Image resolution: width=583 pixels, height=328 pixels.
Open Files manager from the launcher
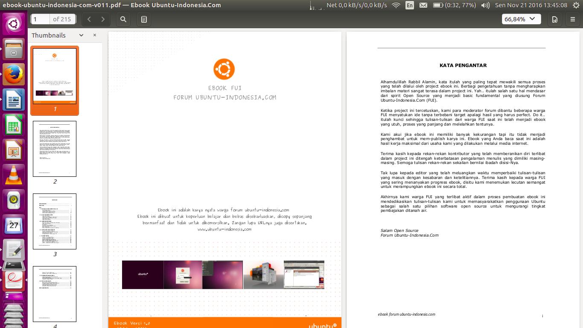pyautogui.click(x=14, y=49)
